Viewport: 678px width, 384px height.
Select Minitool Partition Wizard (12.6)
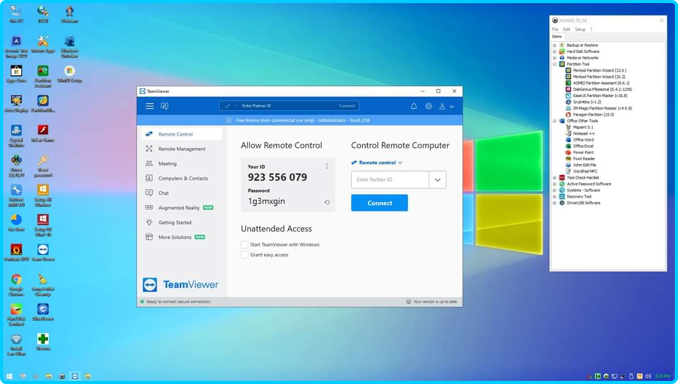(x=600, y=70)
